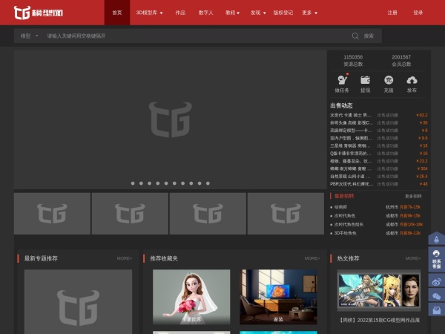
Task: Click the 充值 recharge icon
Action: [x=389, y=80]
